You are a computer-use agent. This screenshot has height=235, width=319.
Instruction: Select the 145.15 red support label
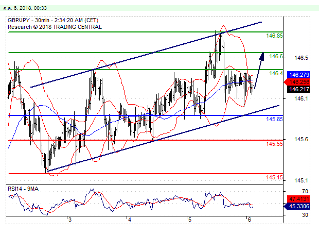pos(274,178)
